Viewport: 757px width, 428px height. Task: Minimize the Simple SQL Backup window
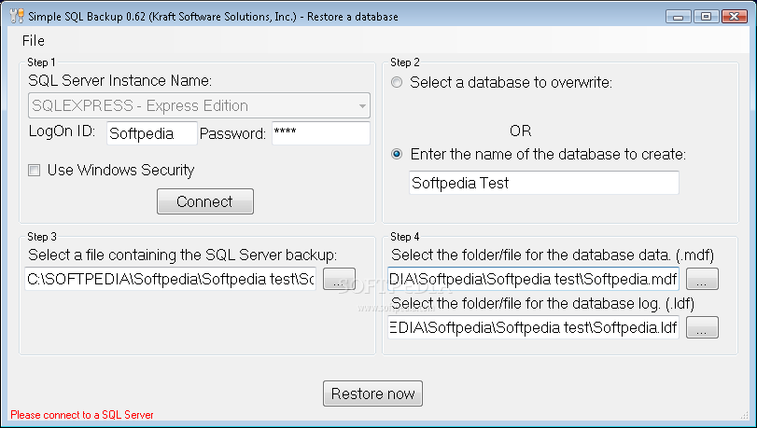click(679, 17)
